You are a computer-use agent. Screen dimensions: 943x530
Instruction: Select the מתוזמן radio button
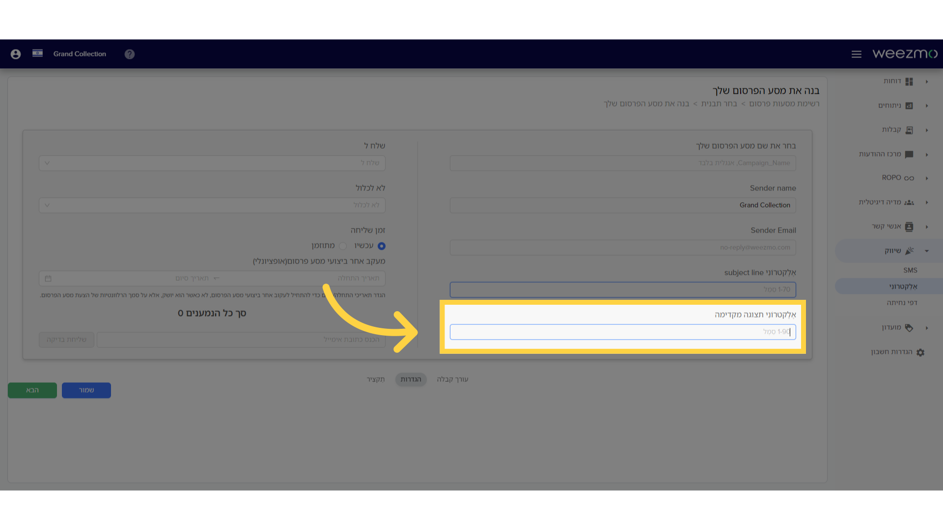tap(343, 246)
